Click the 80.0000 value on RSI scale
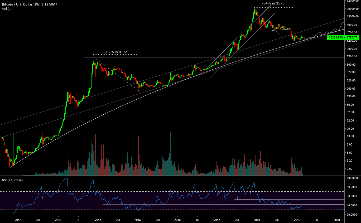 [352, 187]
